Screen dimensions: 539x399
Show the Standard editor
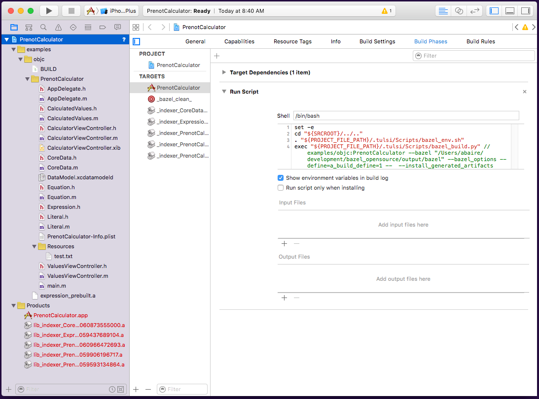coord(443,11)
